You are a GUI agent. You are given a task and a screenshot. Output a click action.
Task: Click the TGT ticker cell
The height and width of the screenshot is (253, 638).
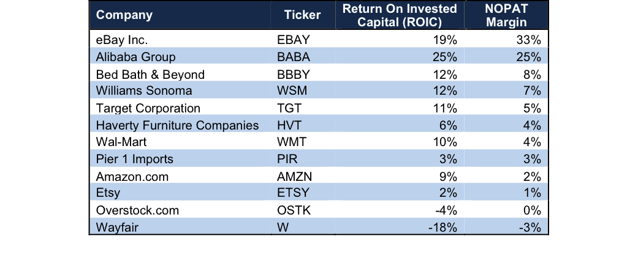click(x=289, y=108)
